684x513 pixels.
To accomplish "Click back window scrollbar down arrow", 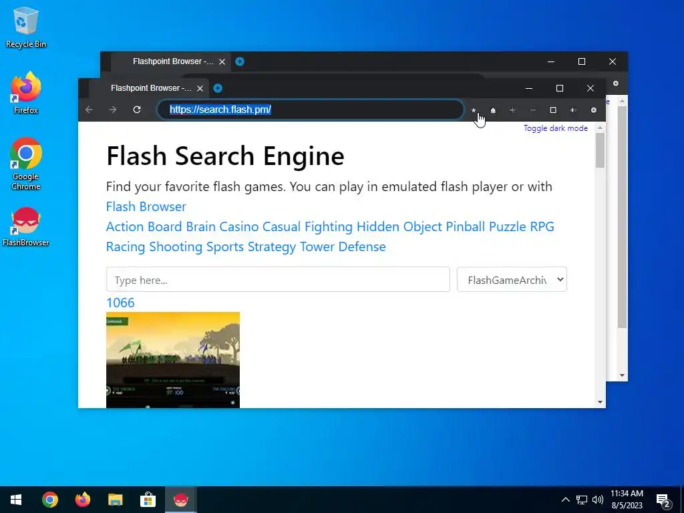I will (622, 375).
